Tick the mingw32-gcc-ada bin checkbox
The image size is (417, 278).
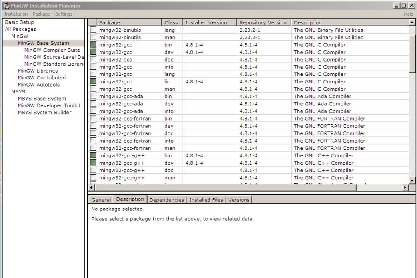click(x=93, y=96)
